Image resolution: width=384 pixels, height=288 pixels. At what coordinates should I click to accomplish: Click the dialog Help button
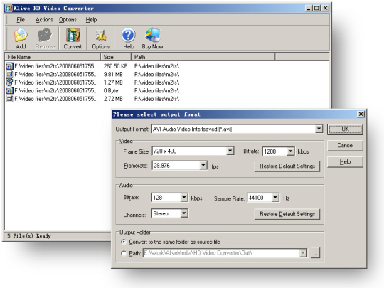[x=345, y=162]
